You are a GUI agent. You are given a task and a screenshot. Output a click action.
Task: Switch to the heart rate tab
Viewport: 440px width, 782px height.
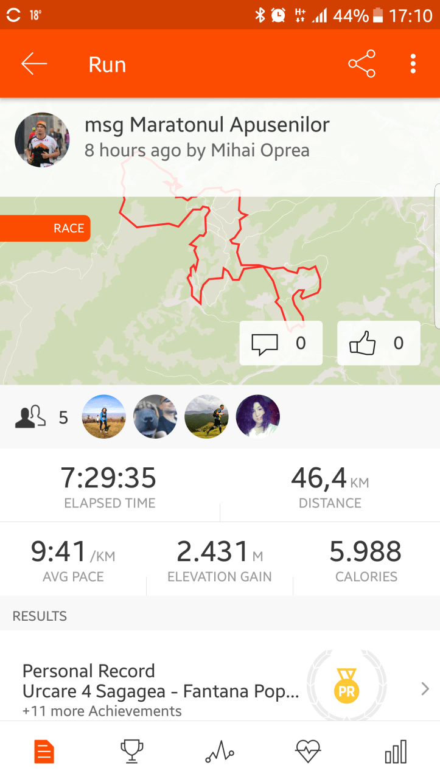point(308,752)
